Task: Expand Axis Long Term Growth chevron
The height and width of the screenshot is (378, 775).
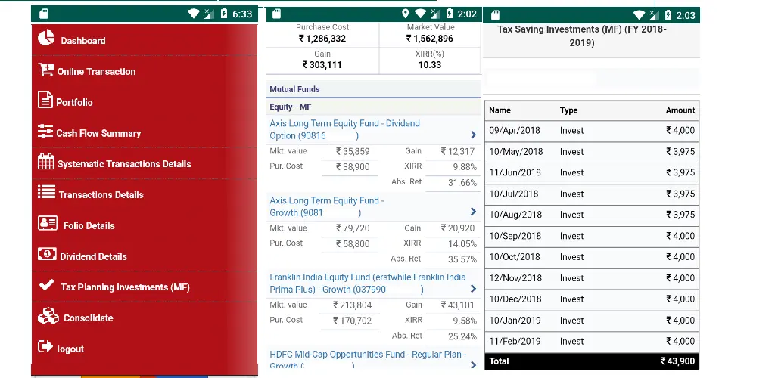Action: tap(473, 212)
